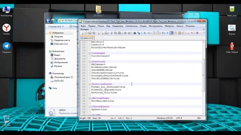
Task: Click Windows (CR LF) in the status bar
Action: pos(165,118)
